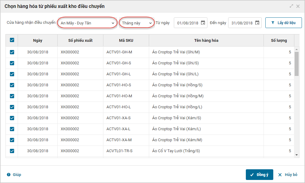Select the Áo Croptop Trễ Vai (Xám/L) cell
The width and height of the screenshot is (305, 183).
[x=206, y=129]
